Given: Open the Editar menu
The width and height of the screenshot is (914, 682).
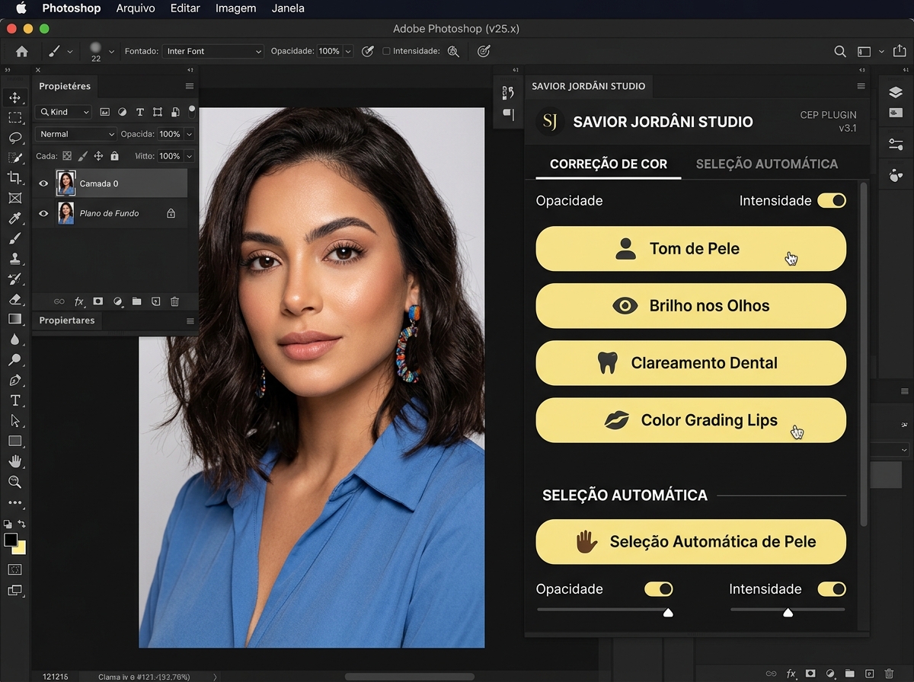Looking at the screenshot, I should 185,8.
